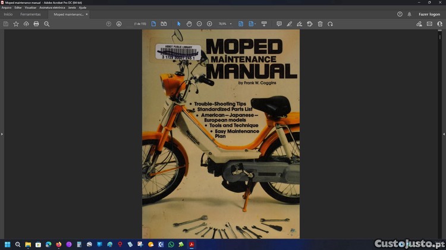Expand the right tools pane
The height and width of the screenshot is (250, 446).
tap(444, 134)
